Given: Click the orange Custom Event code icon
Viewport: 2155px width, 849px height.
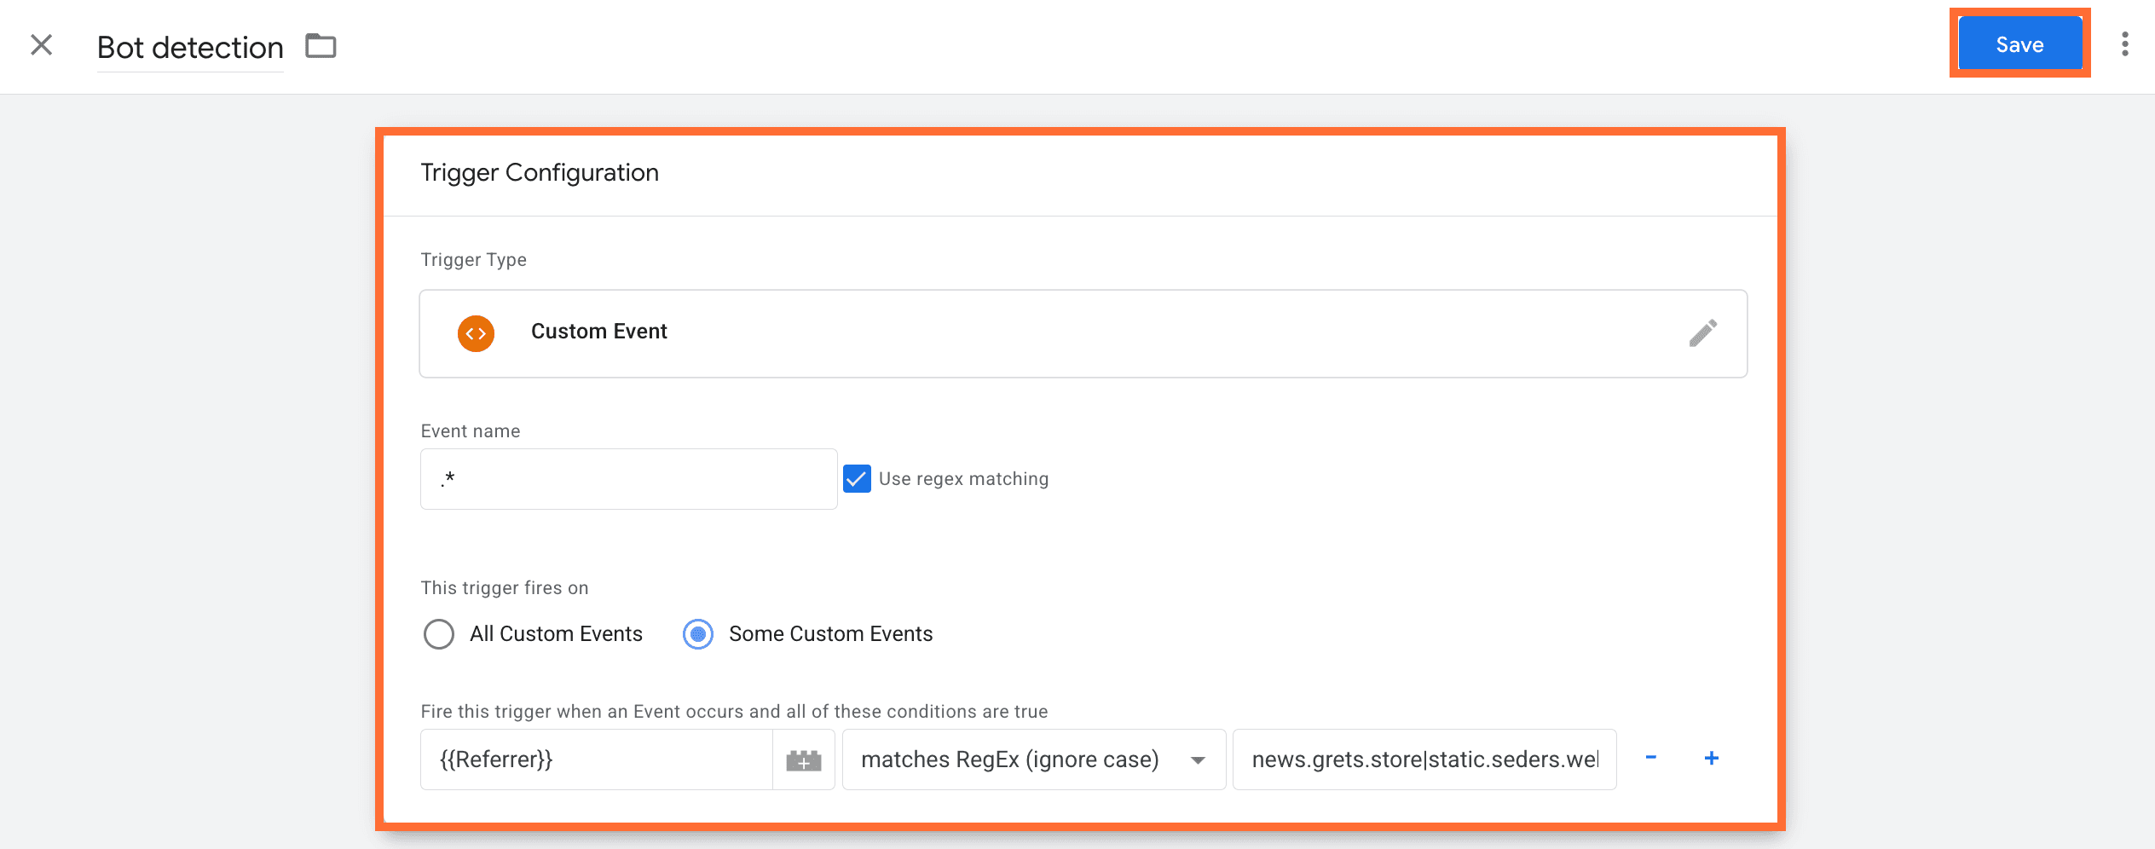Looking at the screenshot, I should click(476, 333).
